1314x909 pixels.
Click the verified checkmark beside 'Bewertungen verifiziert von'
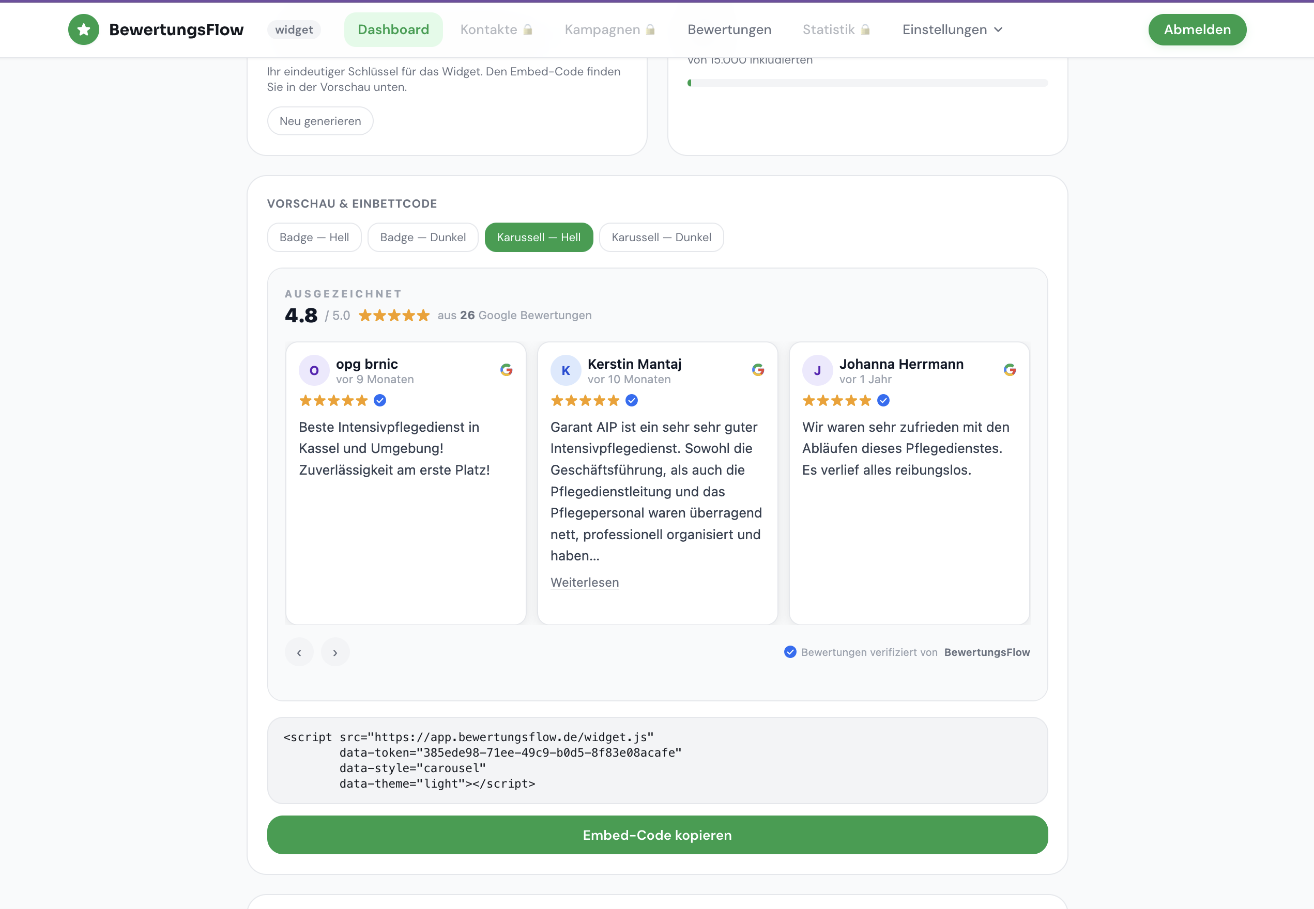pos(790,652)
